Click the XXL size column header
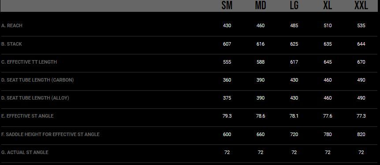The height and width of the screenshot is (165, 380). 361,6
